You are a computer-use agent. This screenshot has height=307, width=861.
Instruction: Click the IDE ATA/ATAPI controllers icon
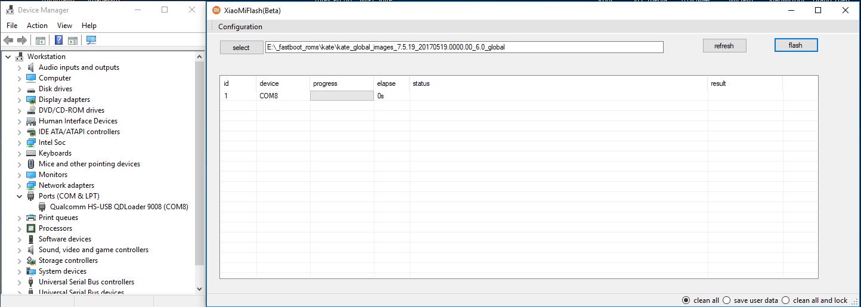pyautogui.click(x=31, y=132)
